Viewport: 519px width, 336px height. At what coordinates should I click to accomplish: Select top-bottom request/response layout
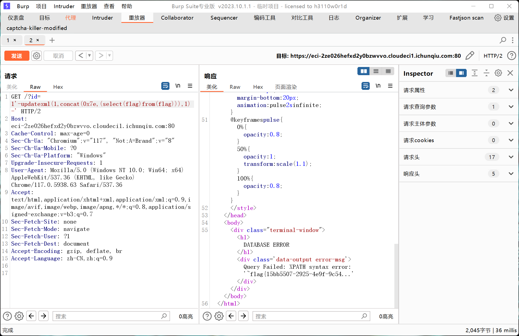376,71
